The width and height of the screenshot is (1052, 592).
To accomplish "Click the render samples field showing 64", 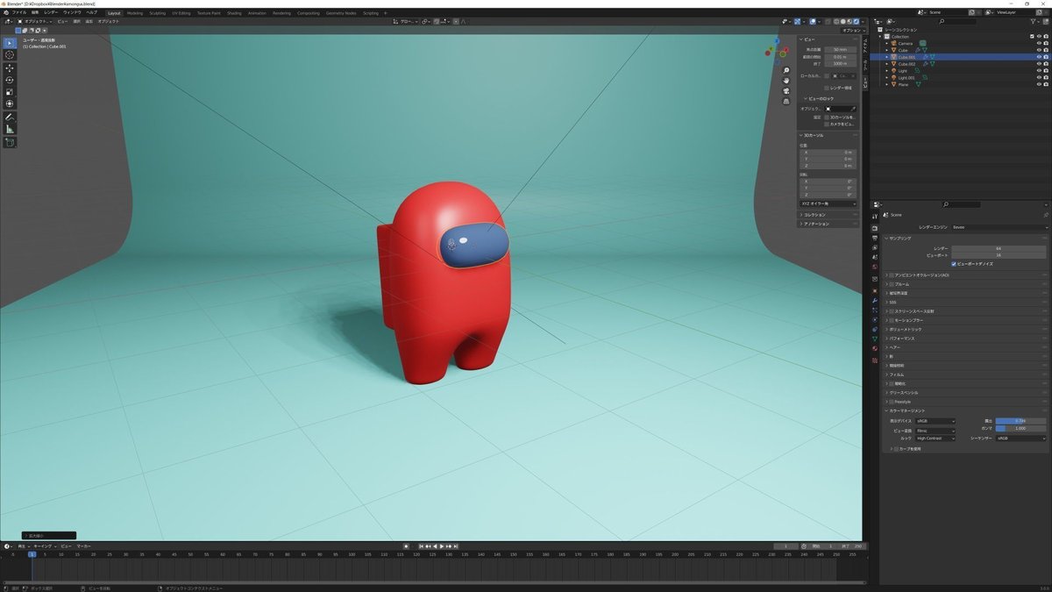I will point(999,248).
